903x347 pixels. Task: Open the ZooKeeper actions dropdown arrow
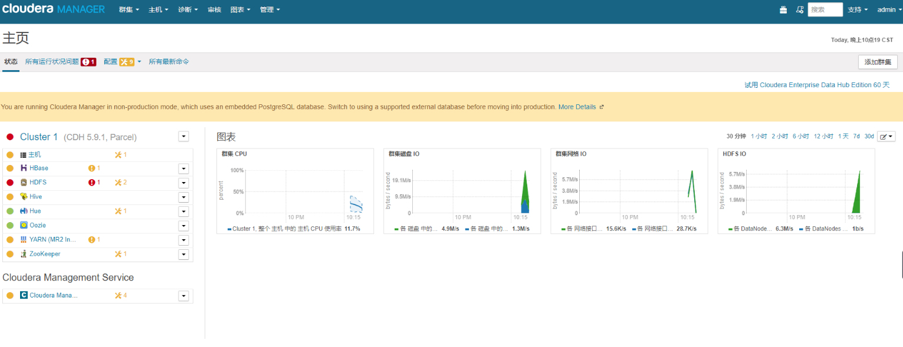click(184, 255)
